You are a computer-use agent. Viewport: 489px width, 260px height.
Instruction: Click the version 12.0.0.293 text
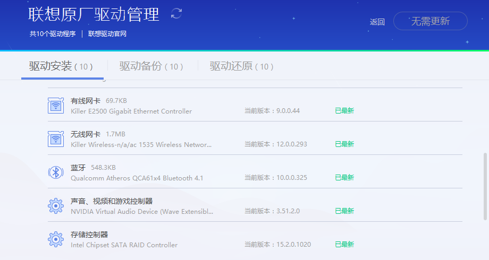point(292,144)
